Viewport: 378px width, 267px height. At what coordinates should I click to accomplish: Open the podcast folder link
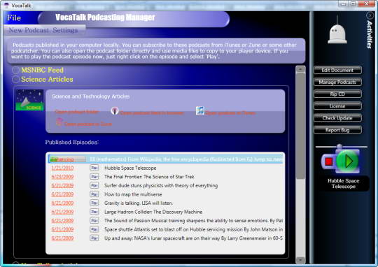point(77,112)
